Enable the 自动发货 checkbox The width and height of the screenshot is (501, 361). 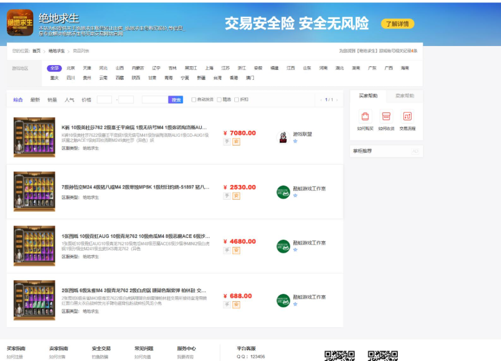(x=194, y=99)
